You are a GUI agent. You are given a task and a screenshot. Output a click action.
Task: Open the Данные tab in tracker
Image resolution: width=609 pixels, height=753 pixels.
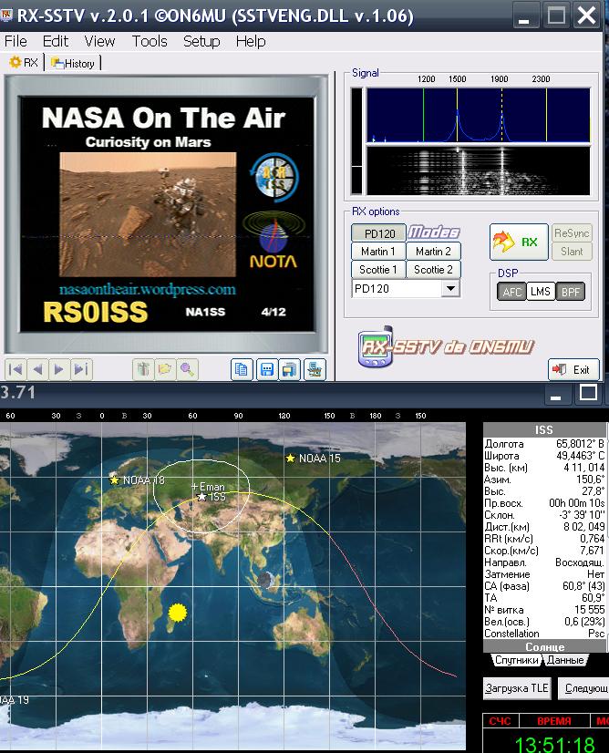click(565, 660)
